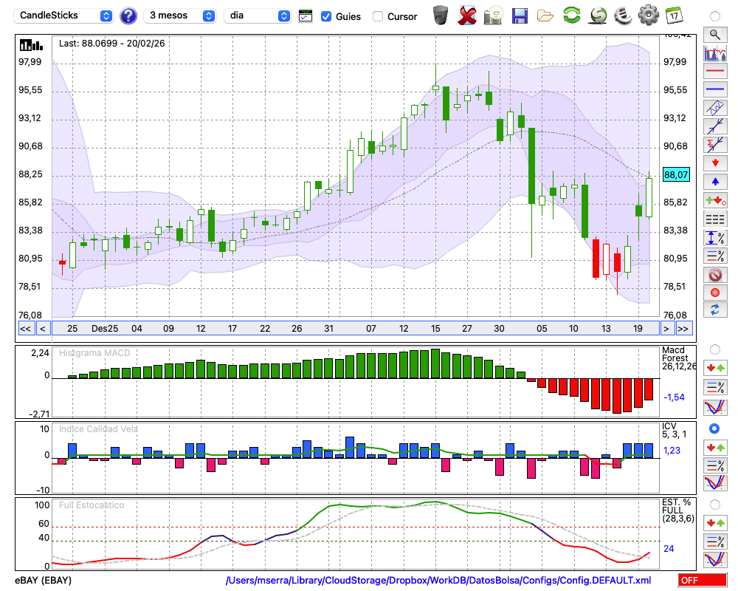Select the Macd Forest panel radio button
This screenshot has width=738, height=591.
pyautogui.click(x=715, y=349)
